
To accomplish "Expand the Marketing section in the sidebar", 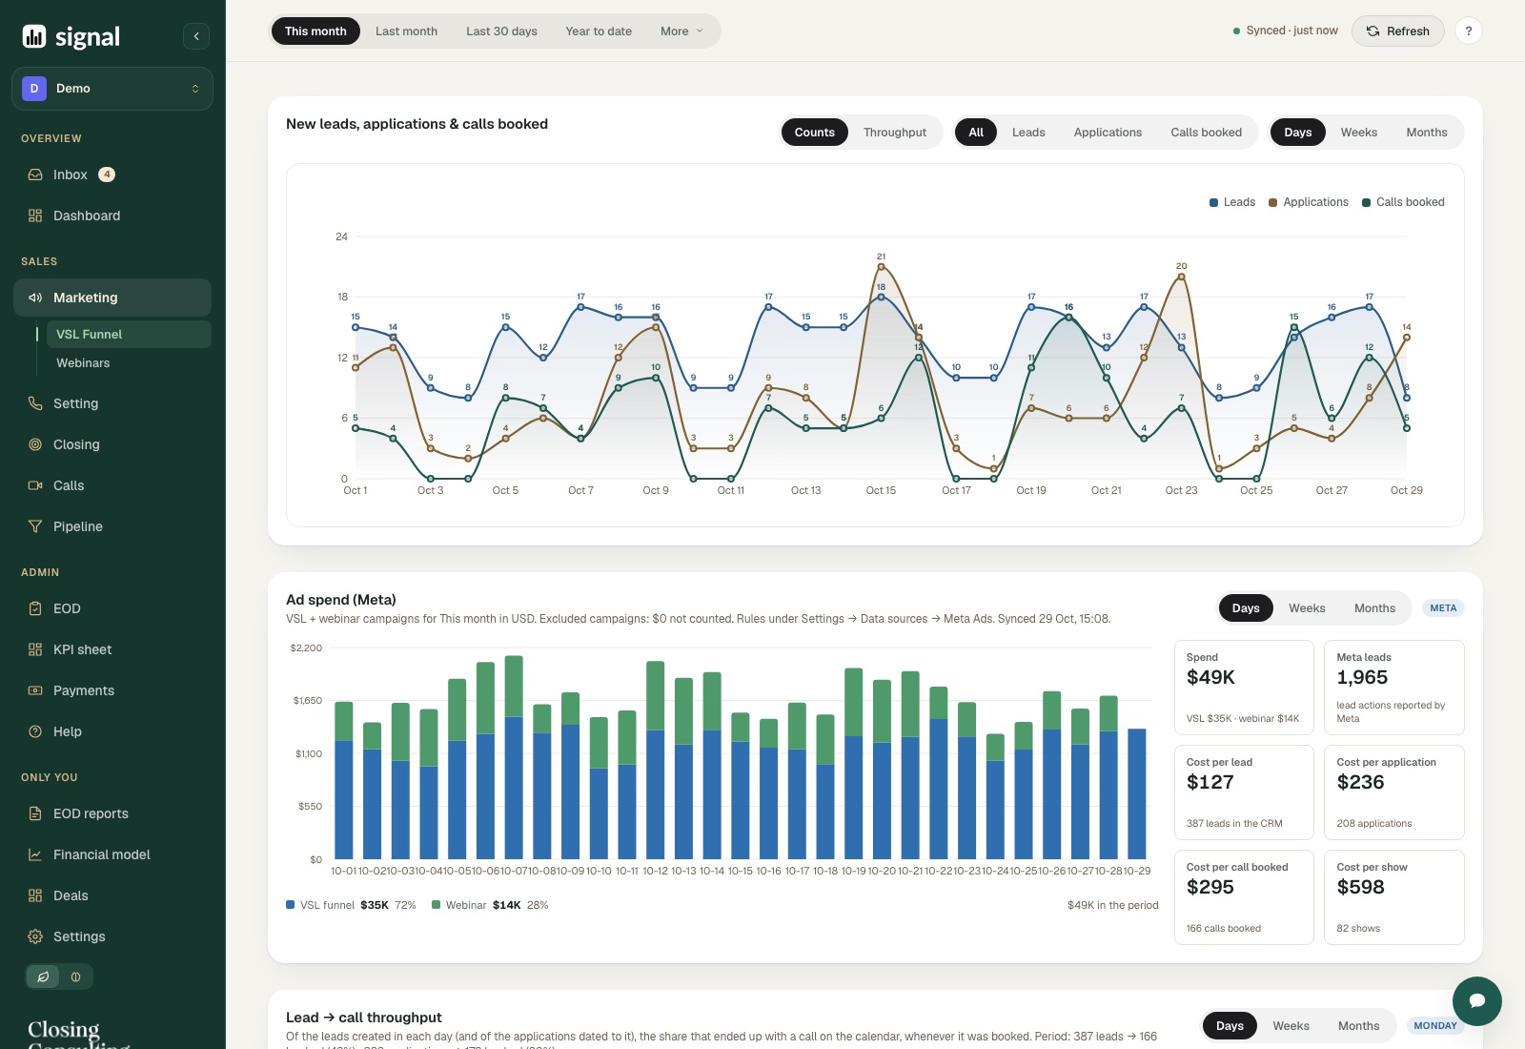I will tap(112, 298).
